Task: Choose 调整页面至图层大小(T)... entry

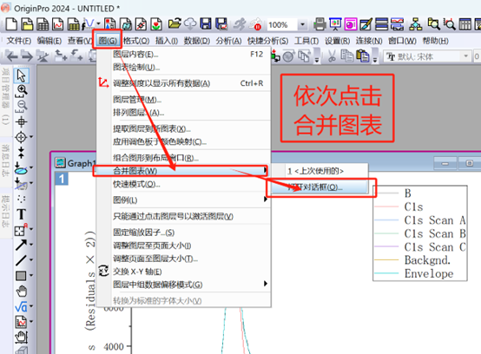Action: (x=183, y=259)
